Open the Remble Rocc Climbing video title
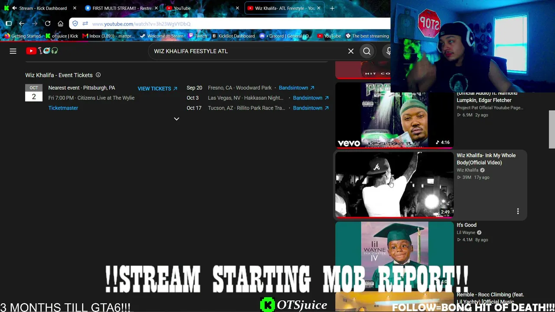 490,298
